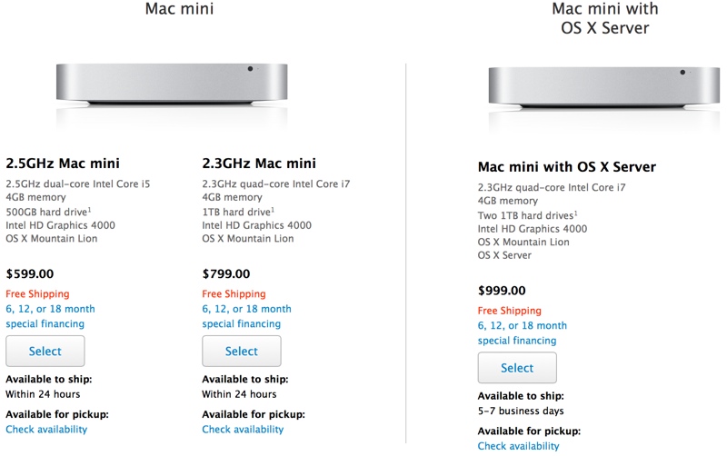Click the 1TB hard drive footnote marker
Screen dimensions: 727x456
point(273,210)
